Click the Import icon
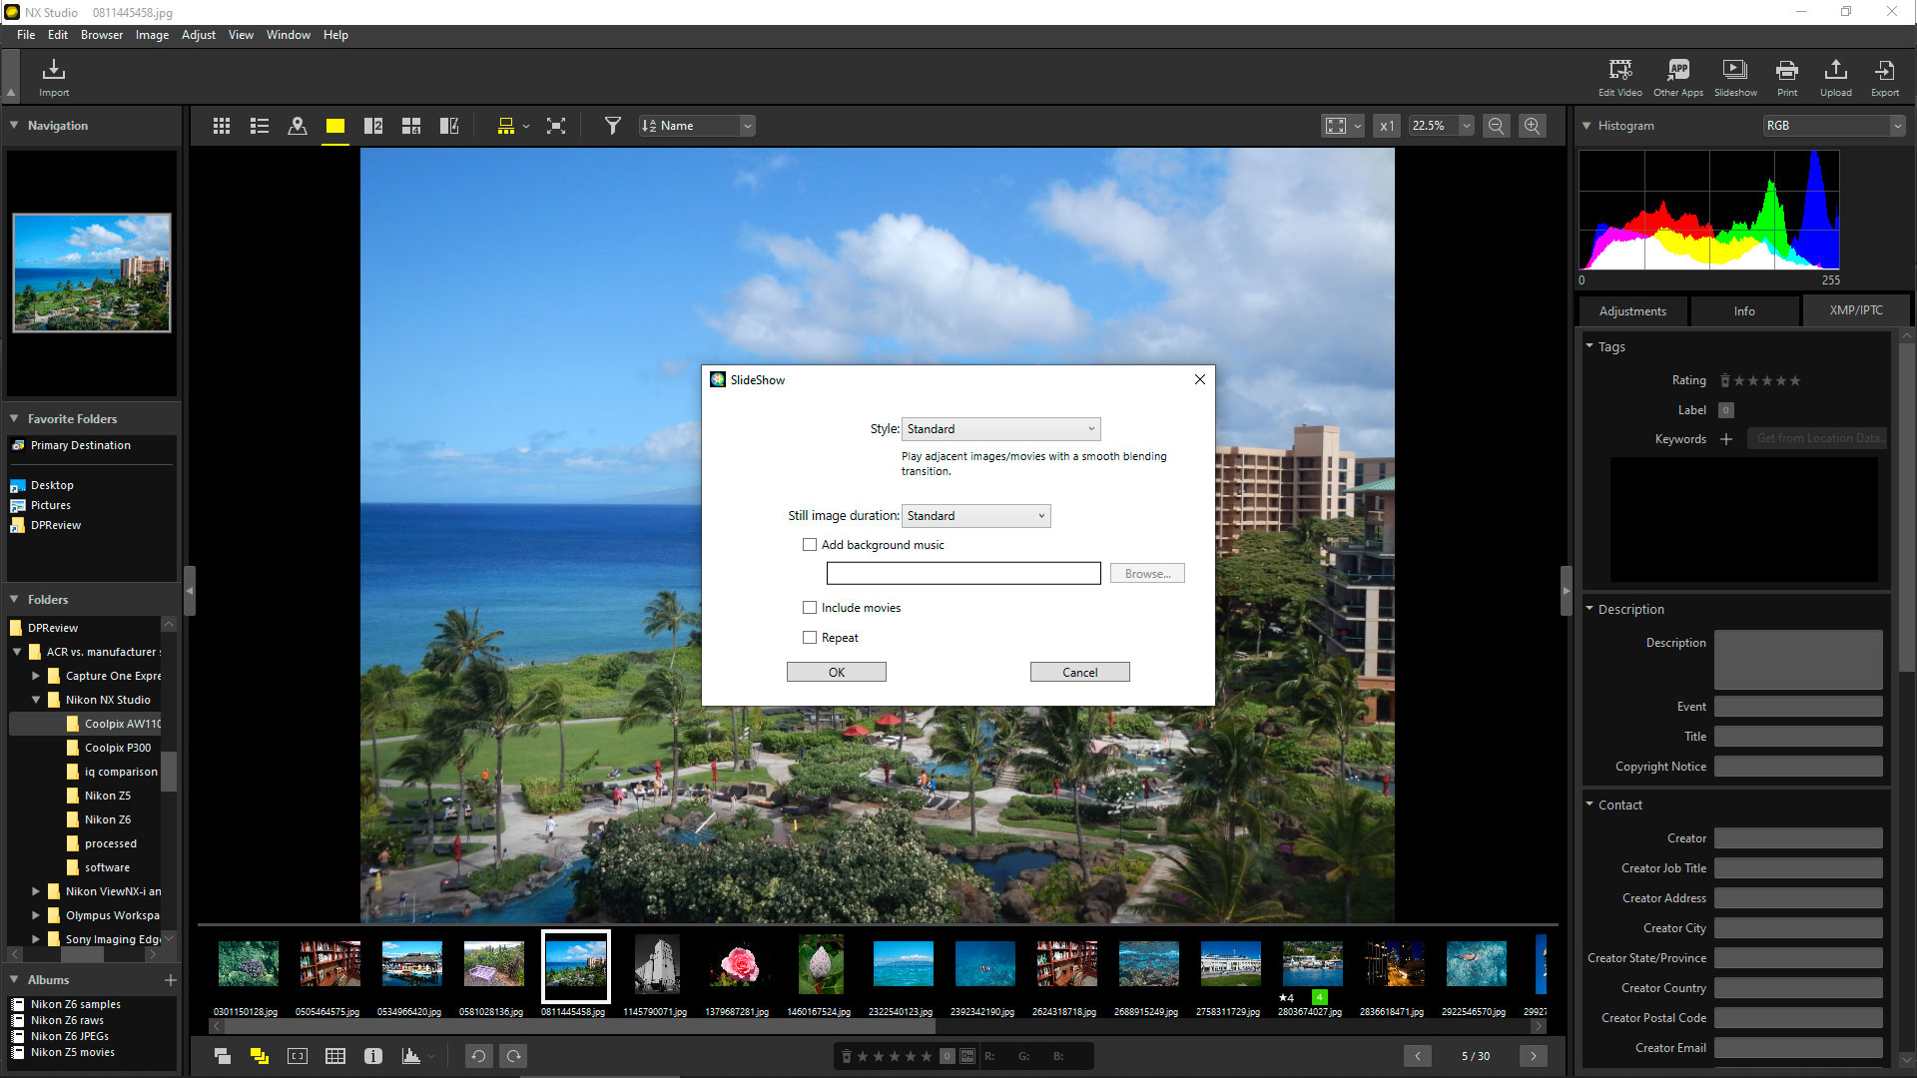Screen dimensions: 1917x1078 54,77
